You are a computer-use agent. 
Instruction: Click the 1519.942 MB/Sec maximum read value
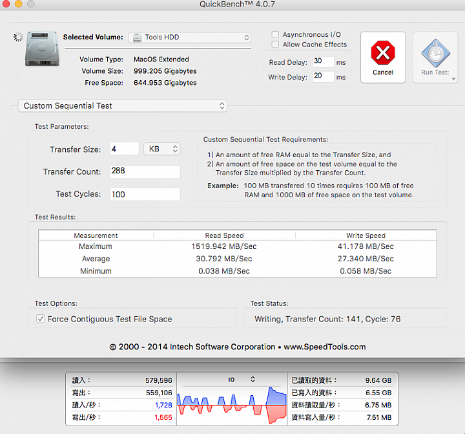pyautogui.click(x=224, y=246)
